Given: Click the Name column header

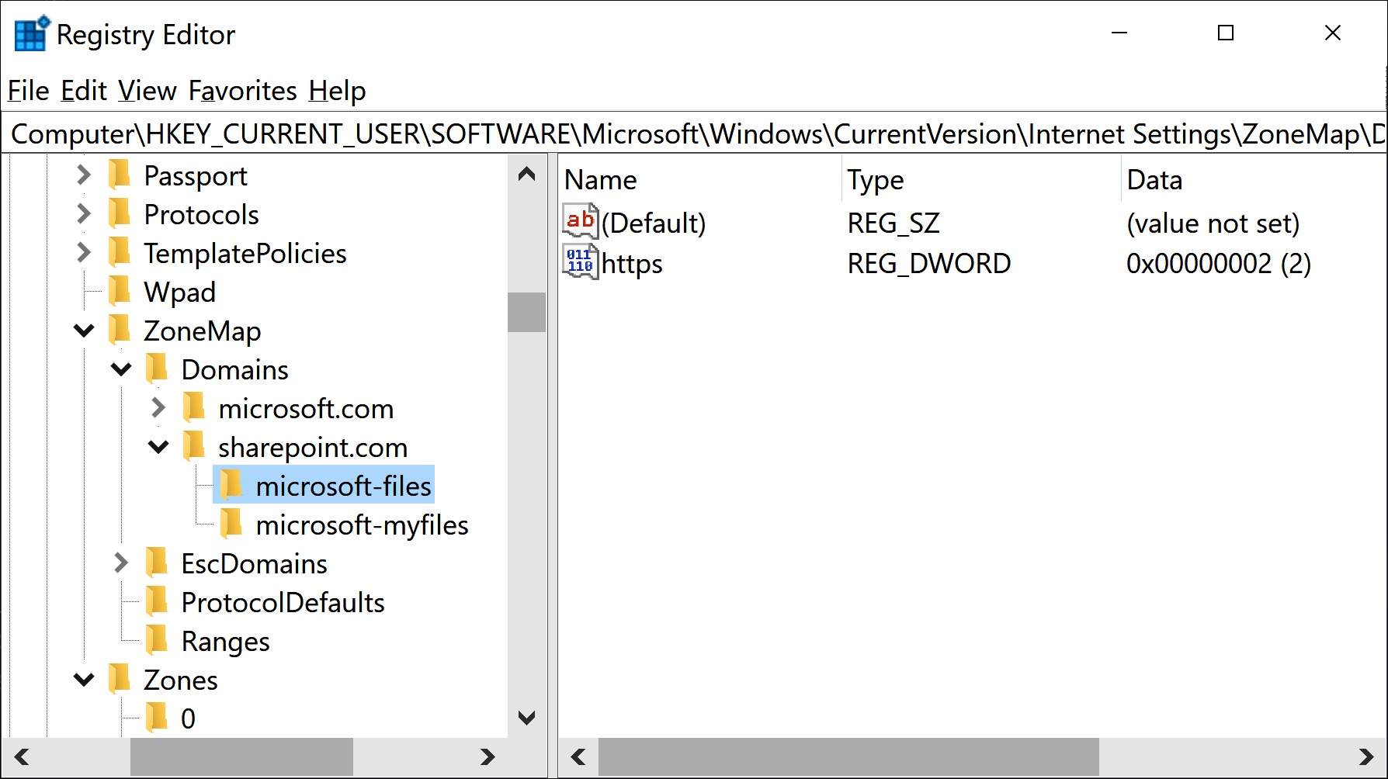Looking at the screenshot, I should (600, 180).
